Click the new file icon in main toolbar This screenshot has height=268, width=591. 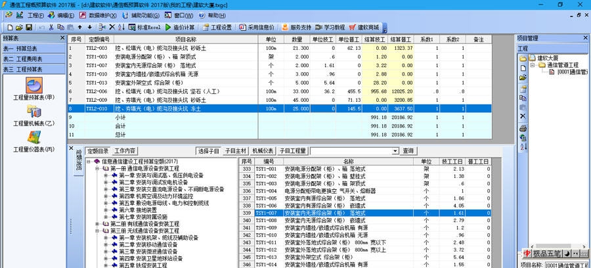10,27
